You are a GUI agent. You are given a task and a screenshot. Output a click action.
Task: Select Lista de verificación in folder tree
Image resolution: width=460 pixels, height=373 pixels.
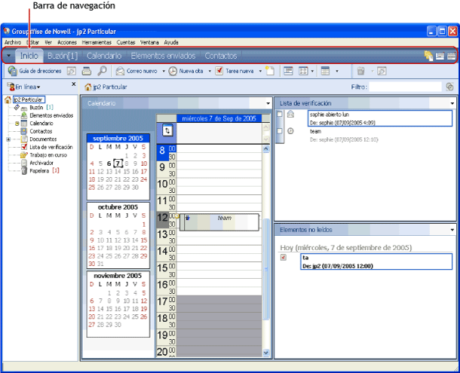click(51, 147)
